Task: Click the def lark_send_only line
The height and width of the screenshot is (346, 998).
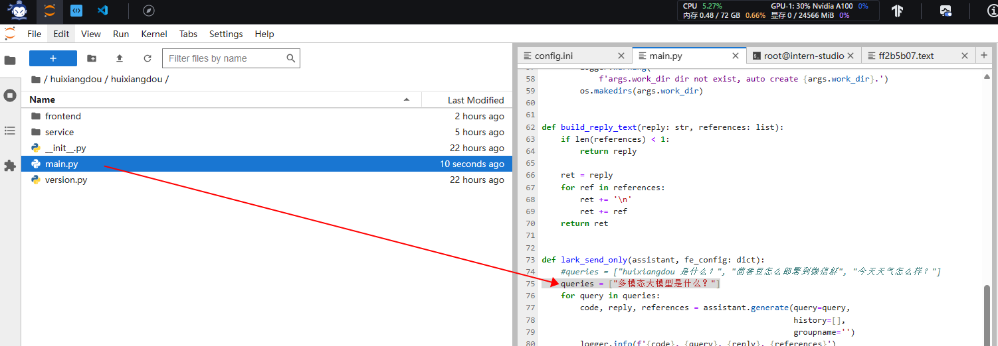Action: point(653,260)
